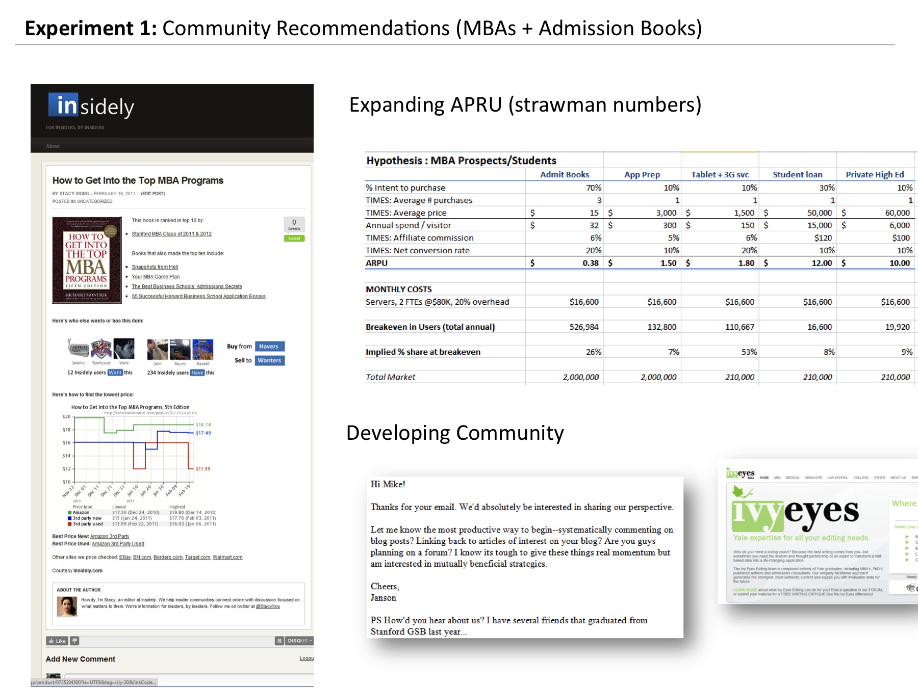The height and width of the screenshot is (688, 918).
Task: Open the DISQUS dropdown menu
Action: (x=299, y=641)
